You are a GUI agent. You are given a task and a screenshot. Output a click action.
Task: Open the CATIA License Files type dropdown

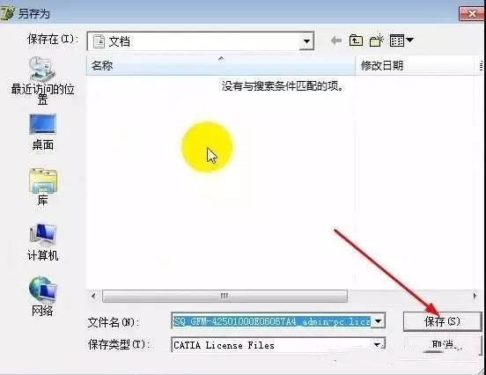378,344
